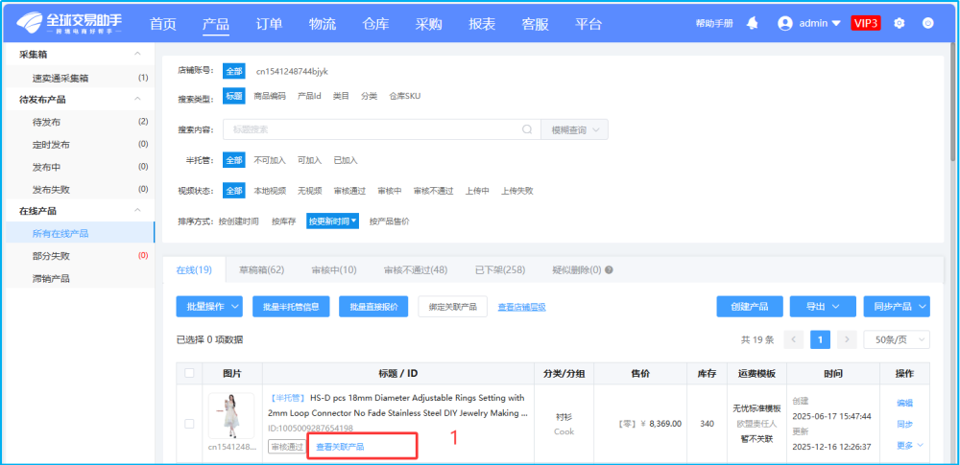
Task: Open the 批量操作 dropdown
Action: click(209, 307)
